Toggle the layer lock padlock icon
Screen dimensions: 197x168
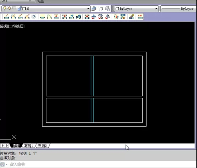pyautogui.click(x=20, y=9)
